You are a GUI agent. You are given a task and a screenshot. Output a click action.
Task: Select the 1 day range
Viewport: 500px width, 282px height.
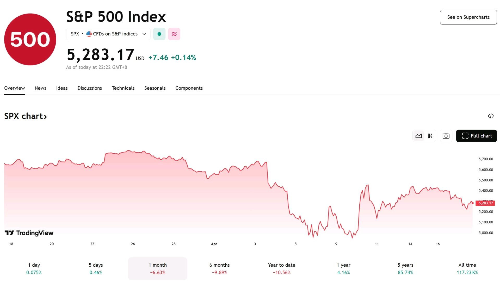tap(34, 269)
